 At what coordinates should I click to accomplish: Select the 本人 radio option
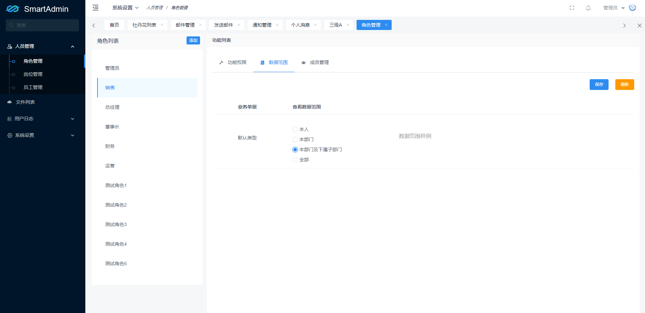click(x=295, y=129)
